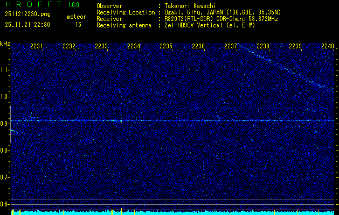This screenshot has height=215, width=339.
Task: Click the 2237 time axis label
Action: point(231,46)
